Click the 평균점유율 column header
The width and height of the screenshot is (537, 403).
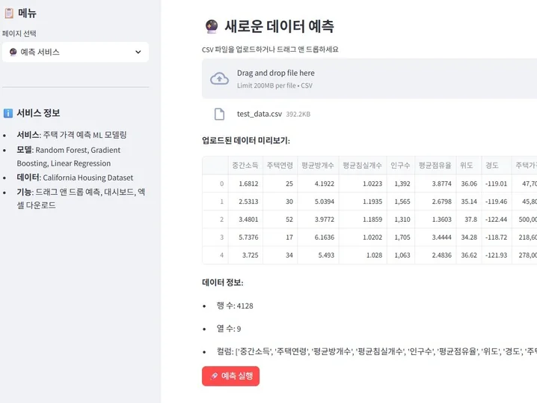(x=435, y=165)
